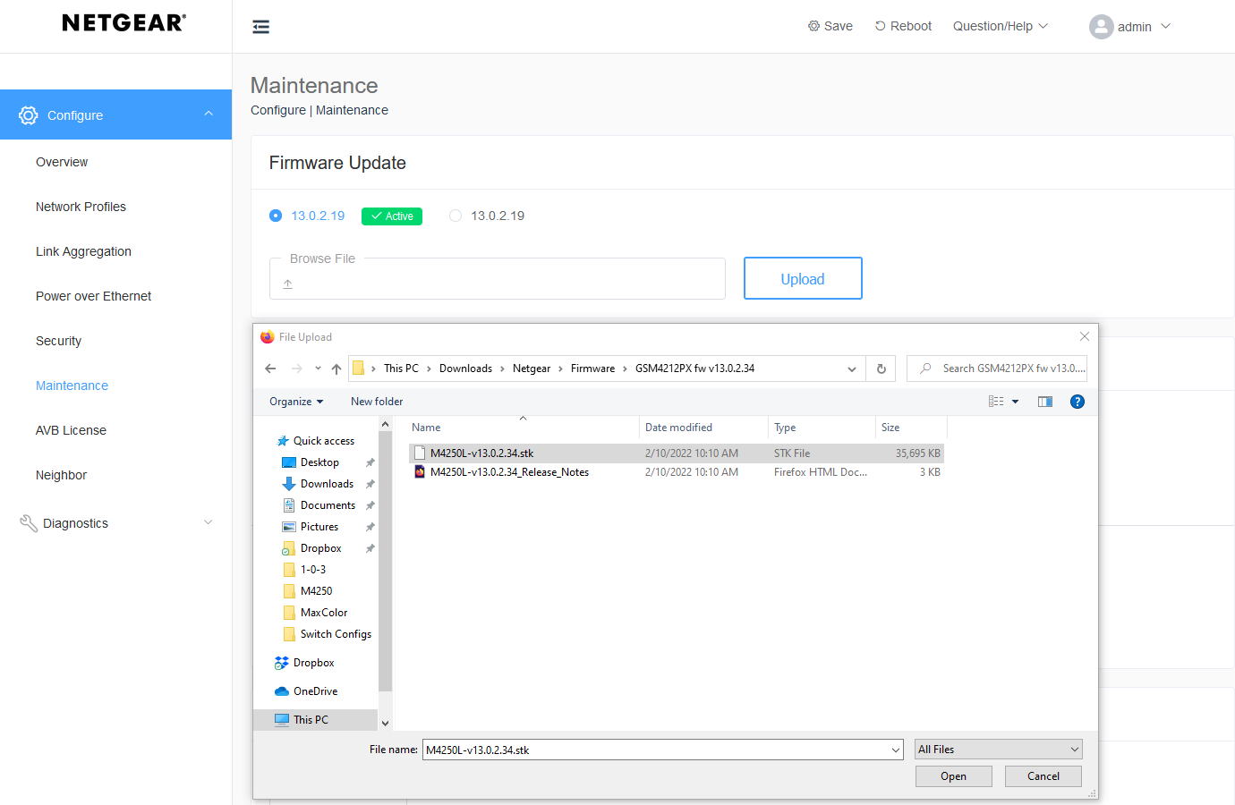1235x805 pixels.
Task: Click the upload arrow icon in Browse File
Action: (x=288, y=284)
